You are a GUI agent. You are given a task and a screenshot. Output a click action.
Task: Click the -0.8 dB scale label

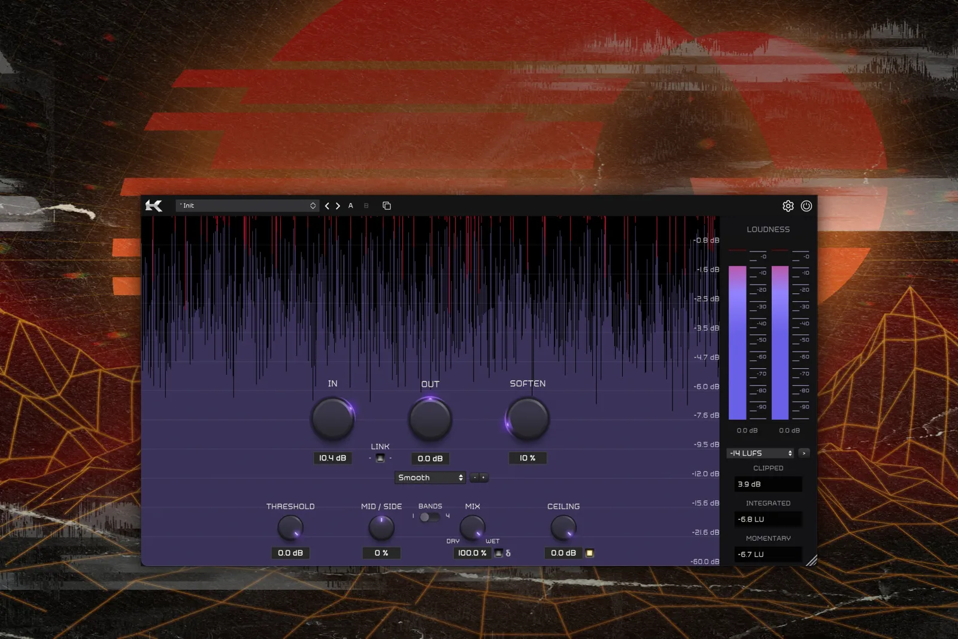click(x=707, y=240)
